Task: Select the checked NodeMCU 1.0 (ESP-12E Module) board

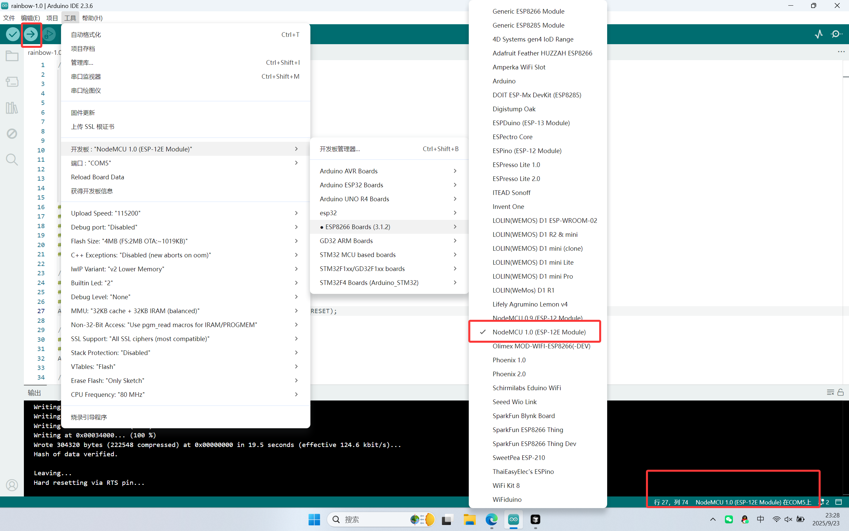Action: click(538, 332)
